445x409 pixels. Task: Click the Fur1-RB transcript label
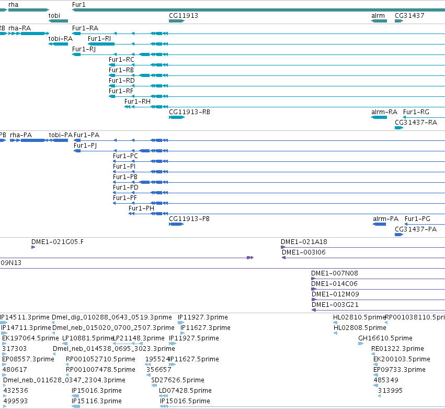121,70
